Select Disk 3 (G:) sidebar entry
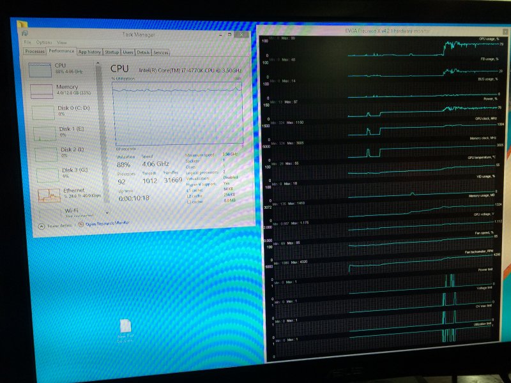Image resolution: width=511 pixels, height=383 pixels. (x=63, y=175)
